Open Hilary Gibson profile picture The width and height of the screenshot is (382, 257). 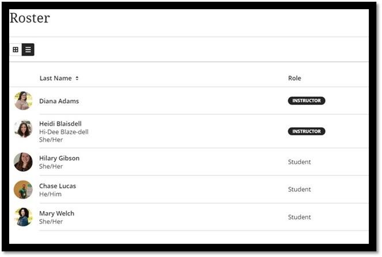pyautogui.click(x=23, y=162)
